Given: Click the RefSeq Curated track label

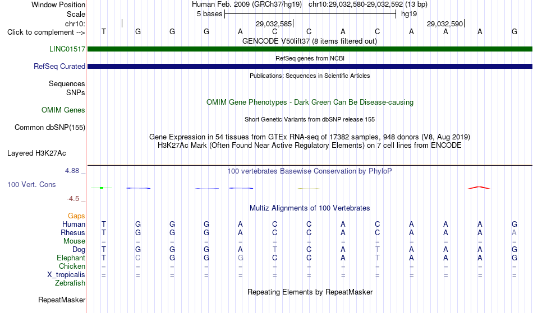Looking at the screenshot, I should (x=59, y=66).
